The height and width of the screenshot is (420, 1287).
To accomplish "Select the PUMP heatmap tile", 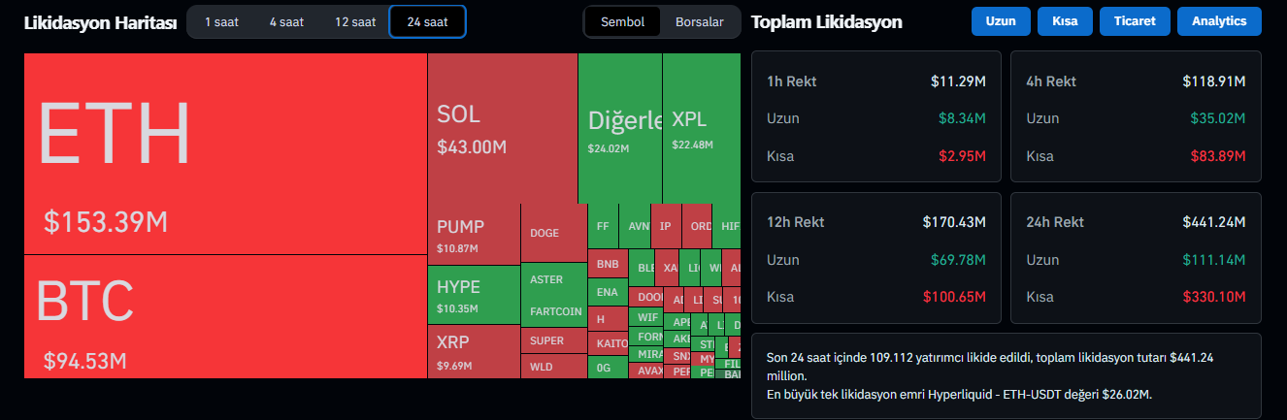I will pos(473,235).
